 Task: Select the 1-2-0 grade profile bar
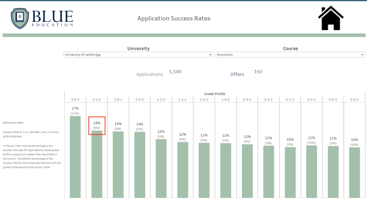[161, 168]
